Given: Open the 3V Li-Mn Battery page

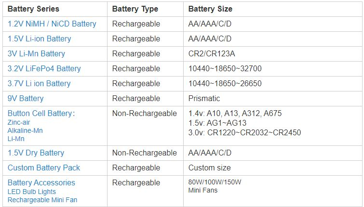Looking at the screenshot, I should pos(36,53).
